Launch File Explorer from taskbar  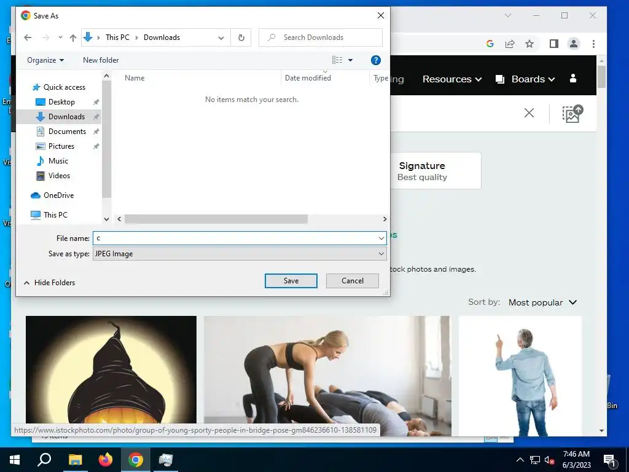coord(76,460)
